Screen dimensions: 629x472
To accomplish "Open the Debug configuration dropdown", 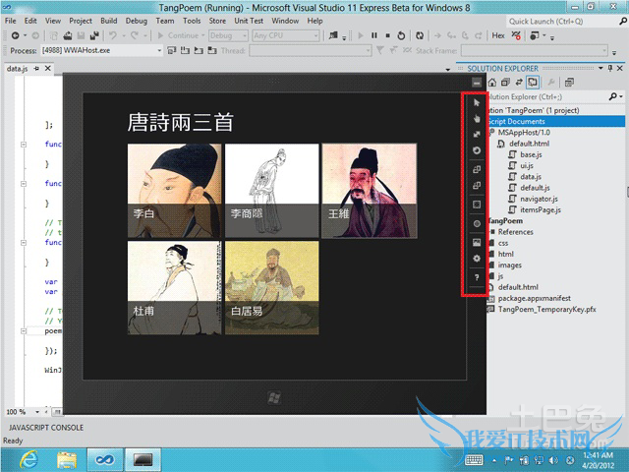I will point(228,35).
